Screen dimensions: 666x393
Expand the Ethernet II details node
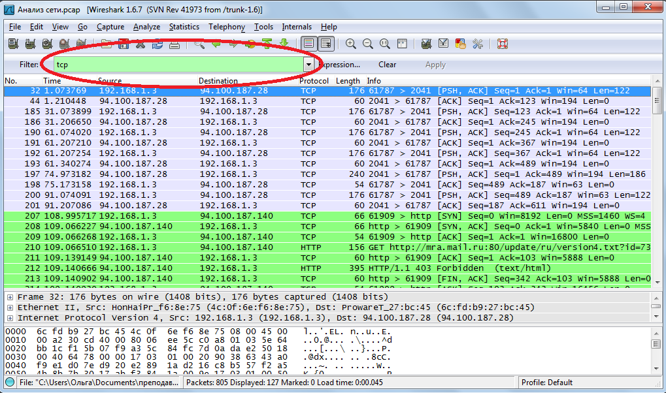[x=10, y=307]
